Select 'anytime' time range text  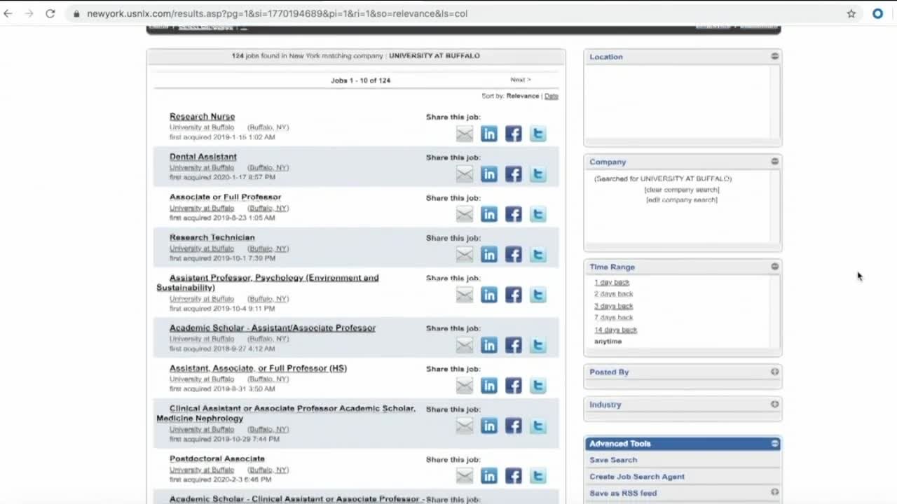608,342
